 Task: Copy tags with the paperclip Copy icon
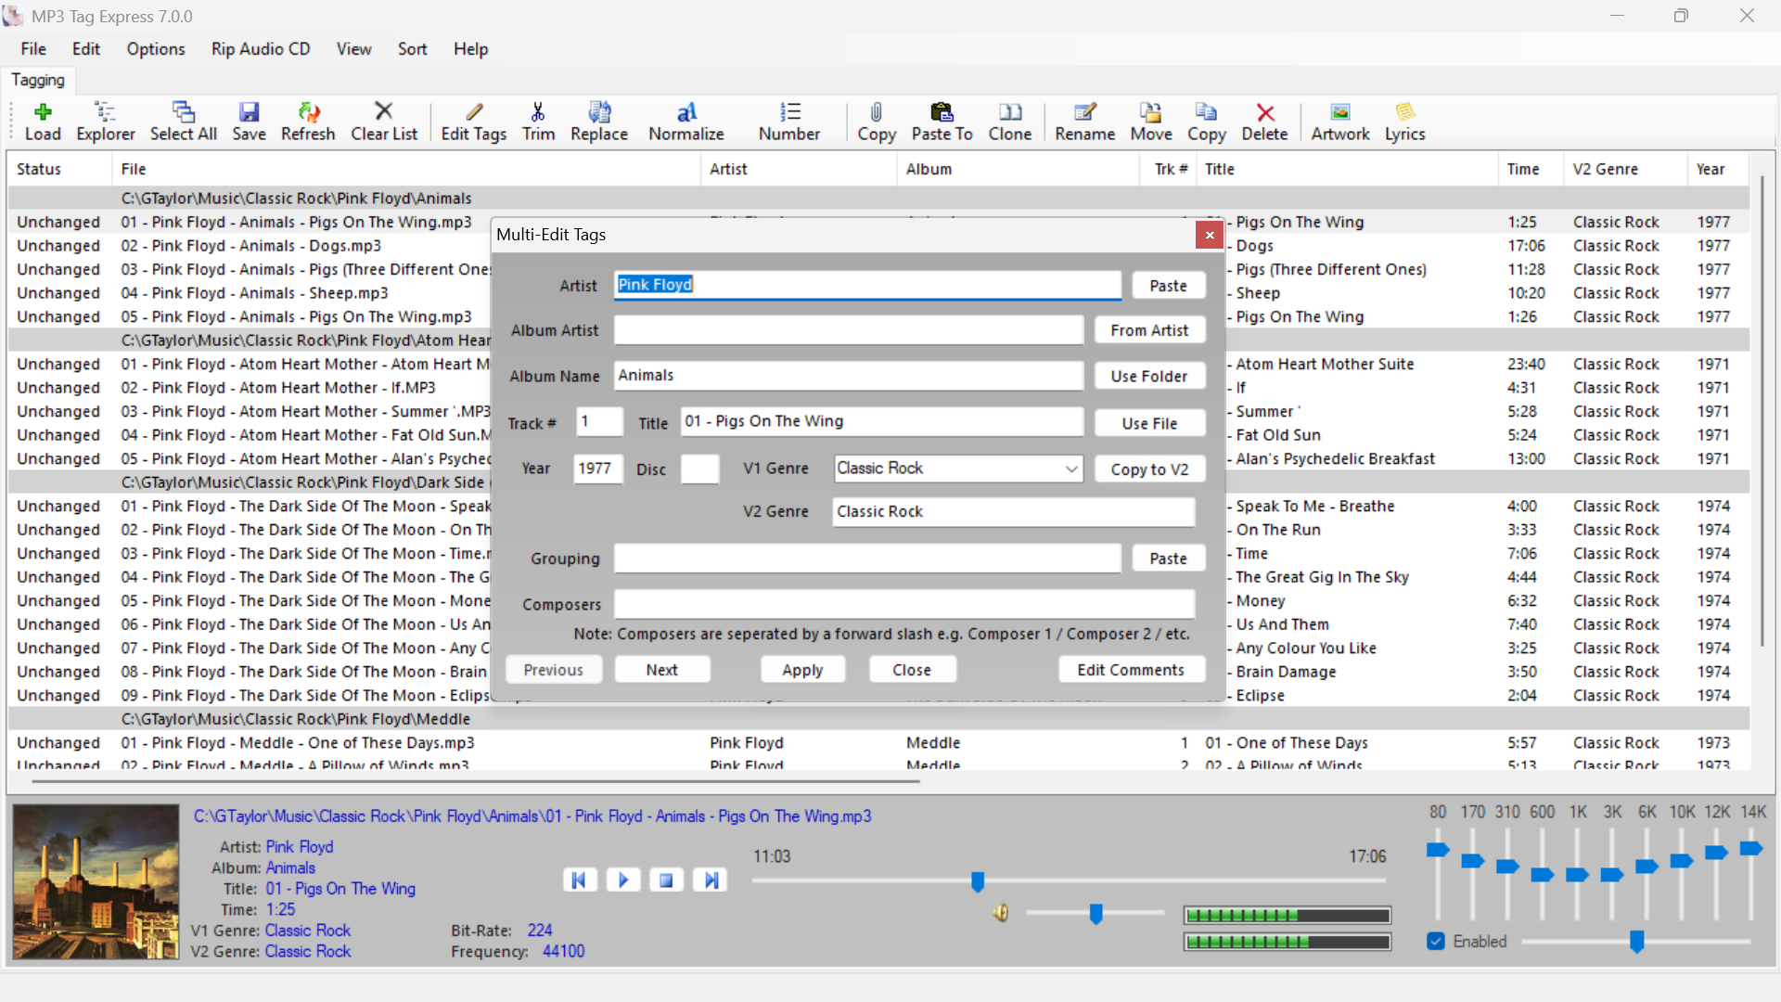click(x=877, y=122)
